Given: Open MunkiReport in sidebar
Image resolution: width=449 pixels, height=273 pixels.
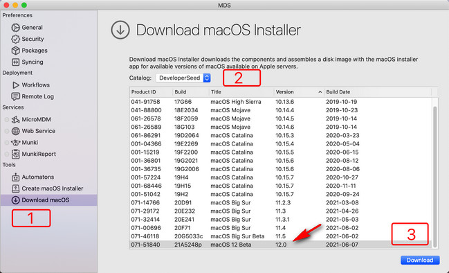Looking at the screenshot, I should [x=39, y=154].
